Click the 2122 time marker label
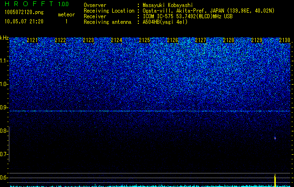Screen dimensions: 294x187 (x=60, y=40)
